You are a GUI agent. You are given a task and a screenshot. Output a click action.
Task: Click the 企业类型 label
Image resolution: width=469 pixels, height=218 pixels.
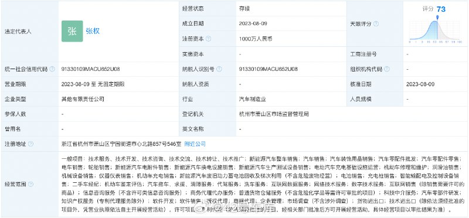(16, 99)
